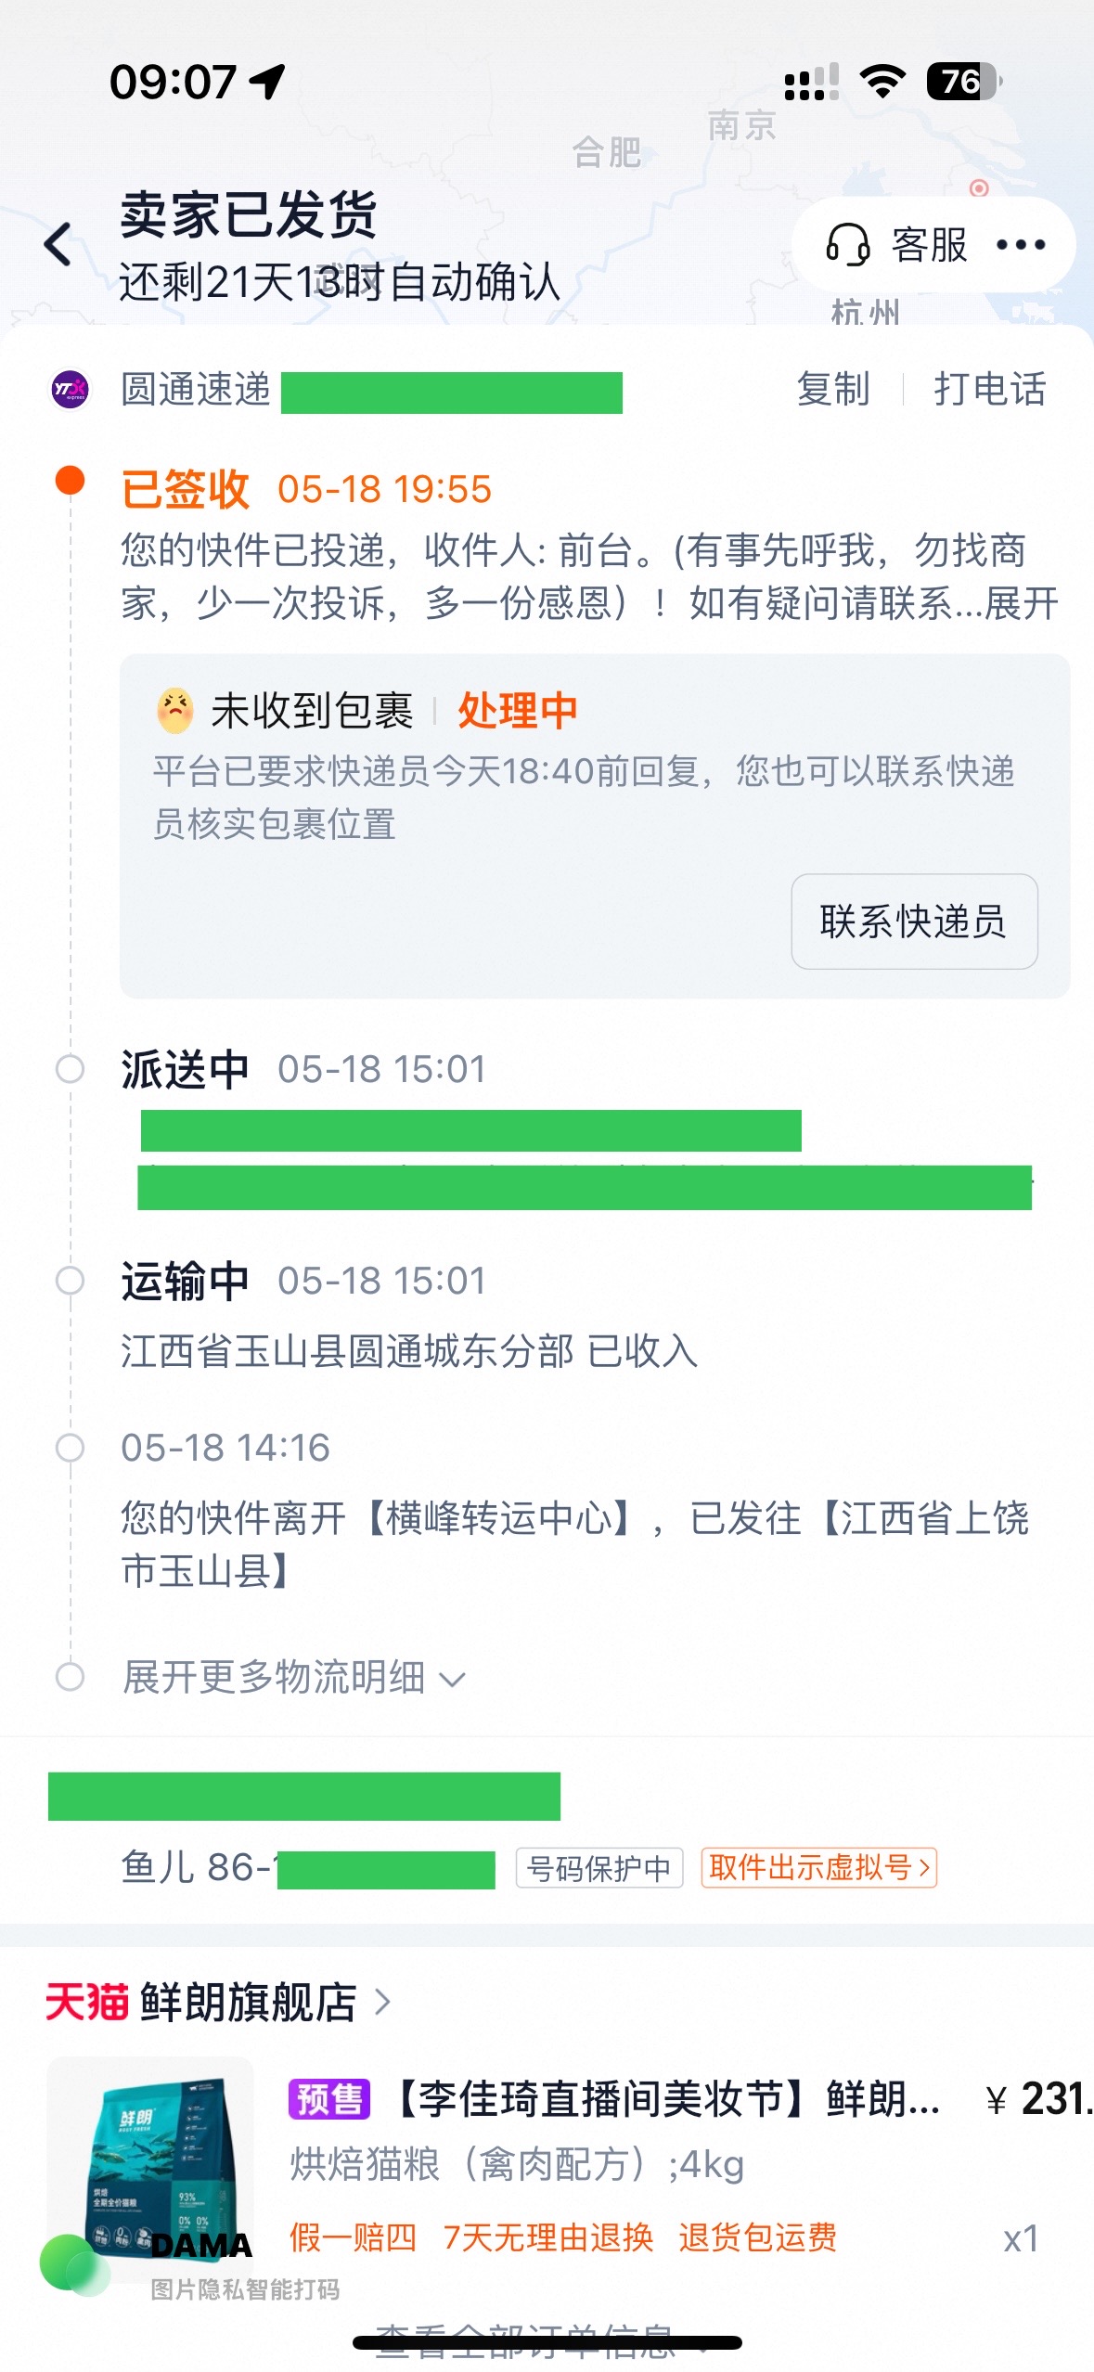Tap the unhappy face emoji icon
This screenshot has height=2372, width=1094.
(175, 711)
